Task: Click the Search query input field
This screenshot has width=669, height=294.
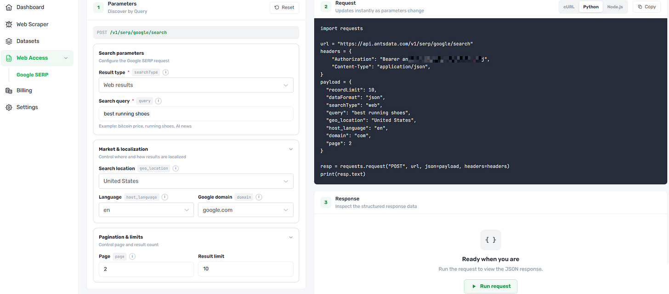Action: (x=196, y=114)
